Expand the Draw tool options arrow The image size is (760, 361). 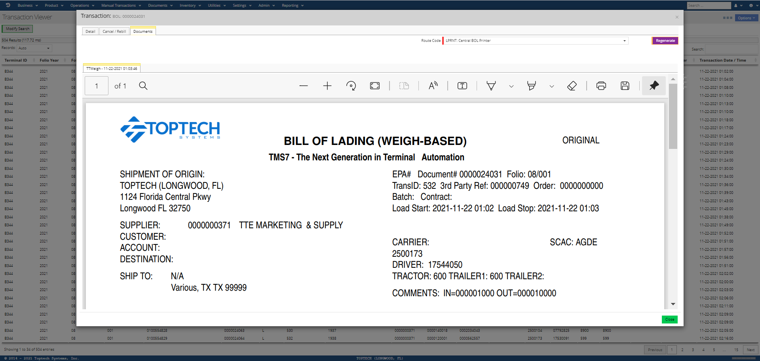coord(511,86)
